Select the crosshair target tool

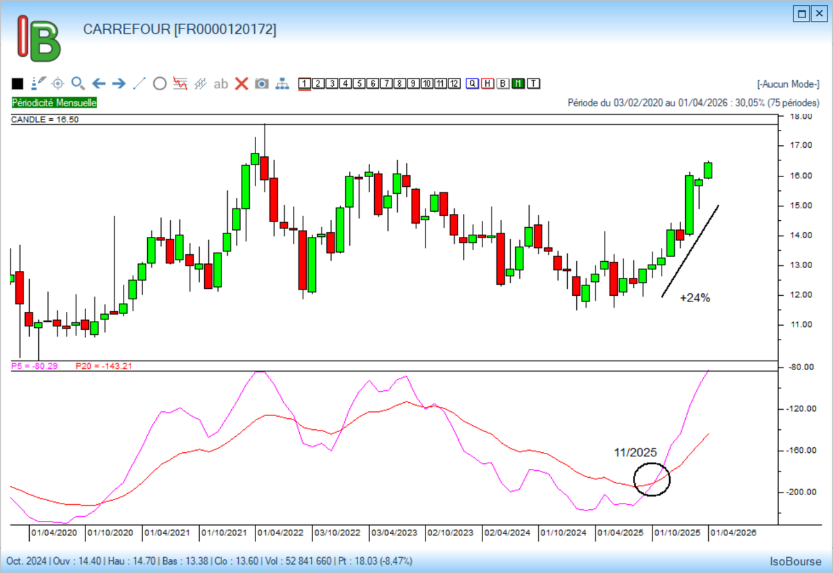[x=58, y=84]
